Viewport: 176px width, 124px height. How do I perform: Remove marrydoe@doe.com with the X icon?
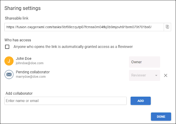point(165,75)
